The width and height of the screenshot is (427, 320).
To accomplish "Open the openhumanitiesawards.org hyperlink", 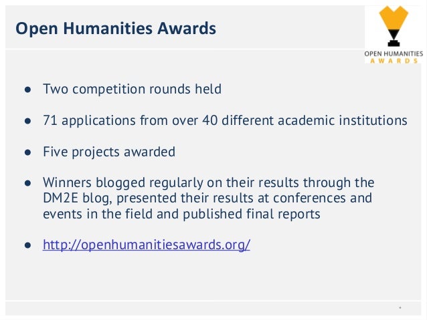I will click(x=146, y=245).
